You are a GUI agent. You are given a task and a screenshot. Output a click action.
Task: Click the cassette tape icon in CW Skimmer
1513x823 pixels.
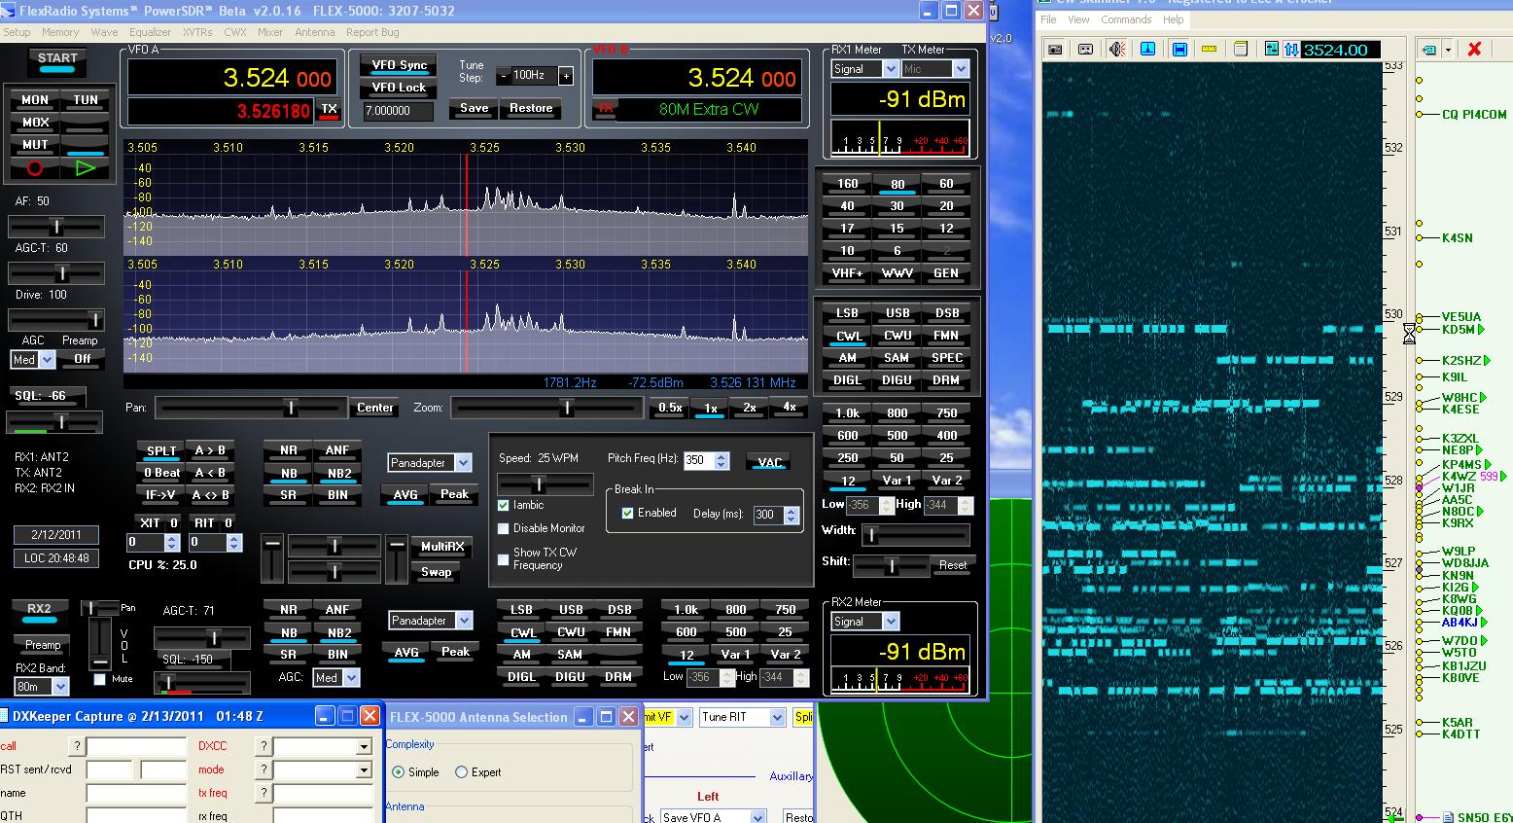pos(1085,50)
